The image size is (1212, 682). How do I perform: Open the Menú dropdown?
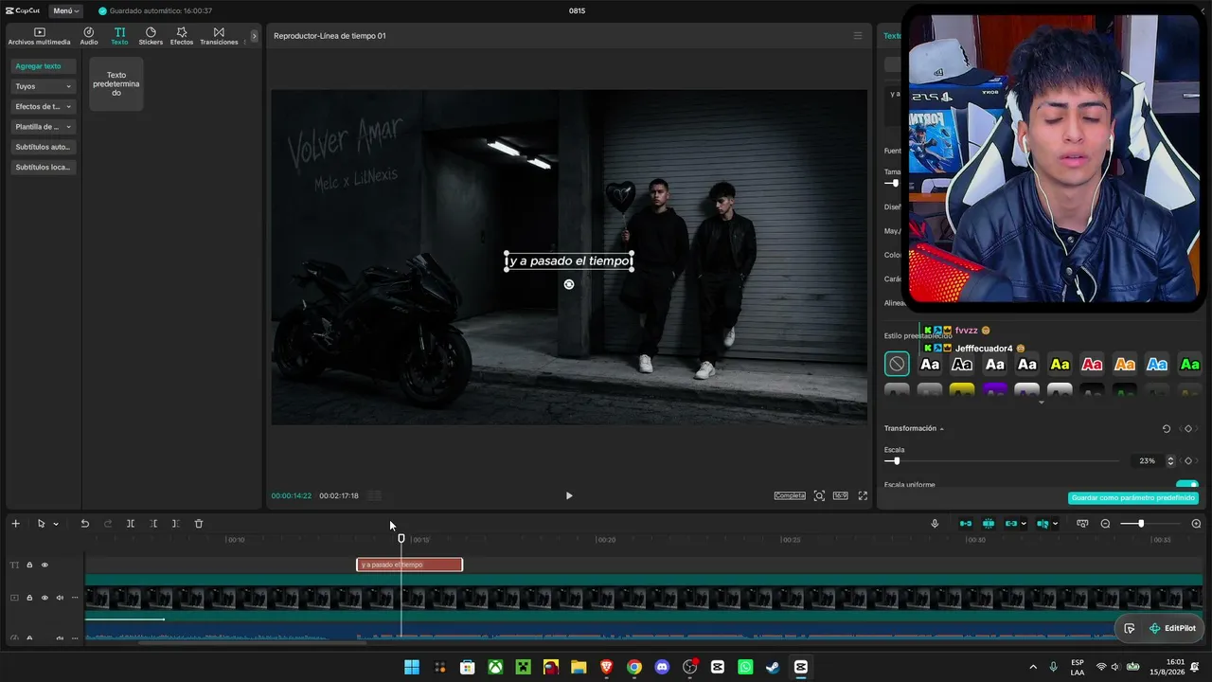tap(66, 10)
